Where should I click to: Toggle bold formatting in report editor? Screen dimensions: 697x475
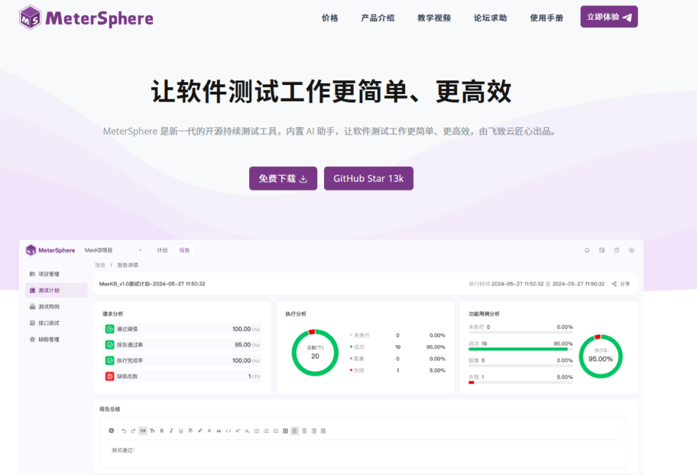pyautogui.click(x=161, y=431)
